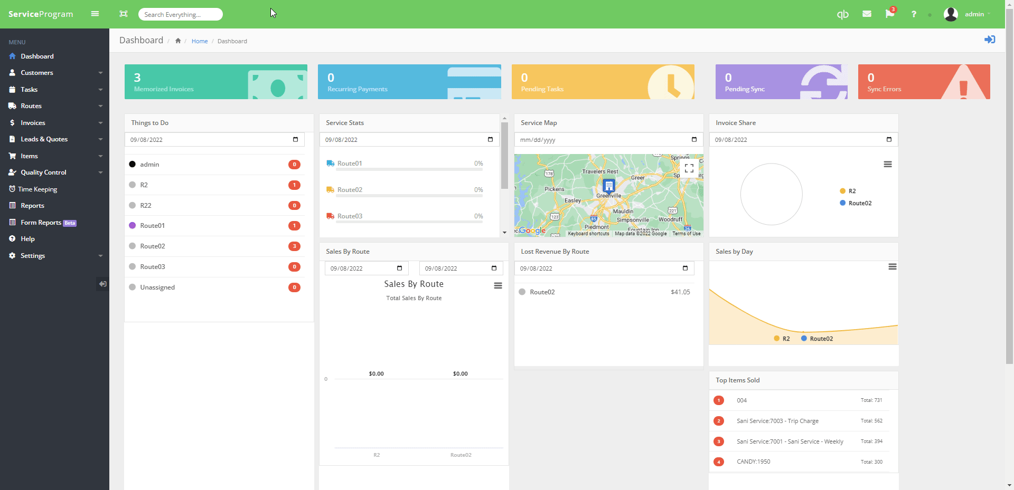Toggle fullscreen icon beside search box
This screenshot has width=1014, height=490.
click(x=124, y=14)
